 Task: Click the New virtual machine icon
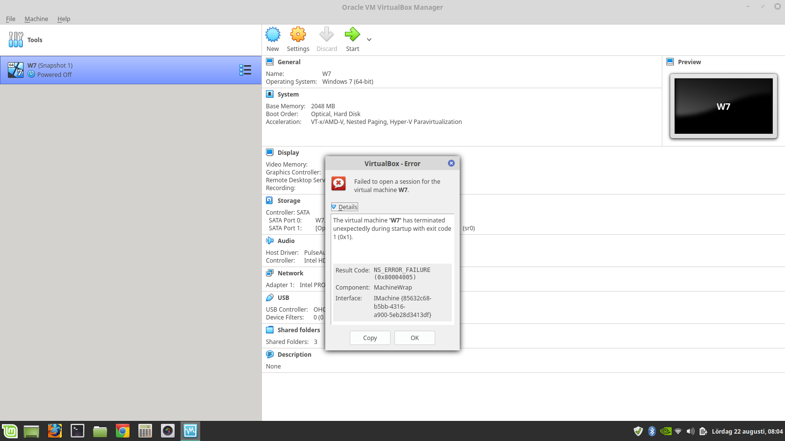pyautogui.click(x=273, y=35)
